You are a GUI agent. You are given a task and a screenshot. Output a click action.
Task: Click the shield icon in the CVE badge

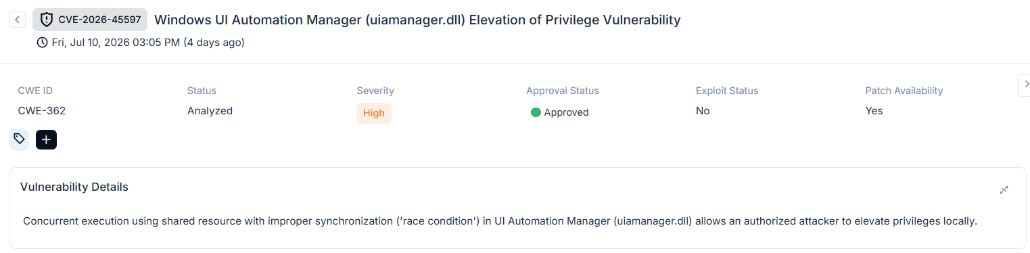coord(47,20)
